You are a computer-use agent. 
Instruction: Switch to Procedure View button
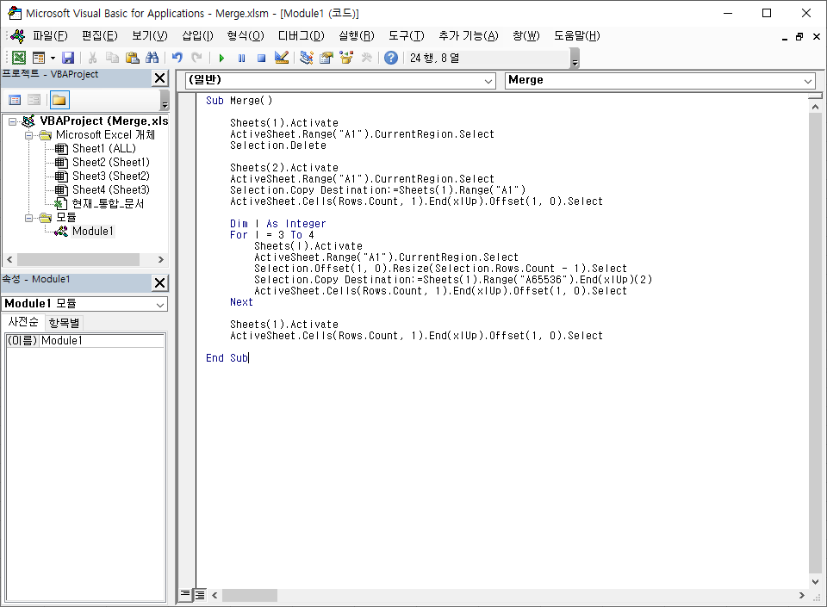[x=185, y=594]
